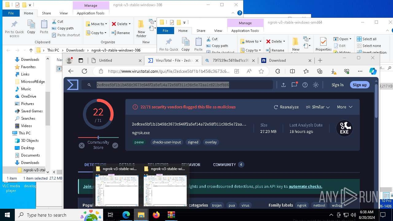Viewport: 393px width, 221px height.
Task: Click Reanalyze button
Action: 286,107
